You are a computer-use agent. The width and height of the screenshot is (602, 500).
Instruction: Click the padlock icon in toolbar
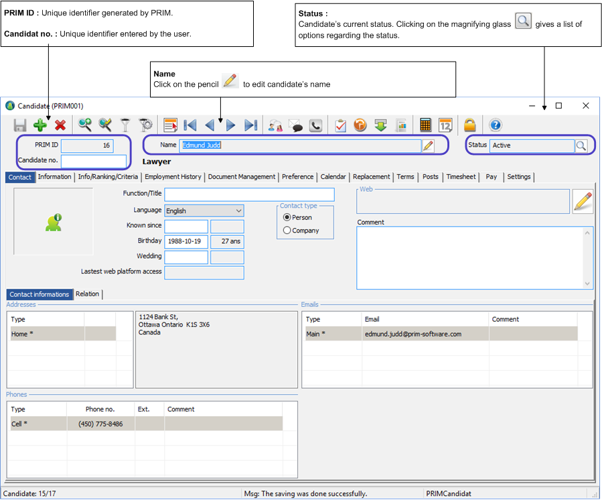click(x=470, y=125)
